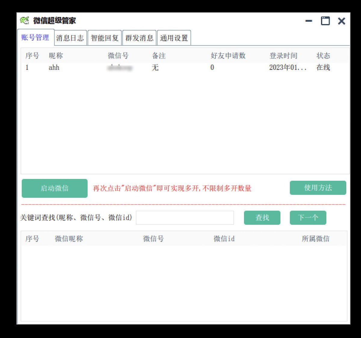Image resolution: width=361 pixels, height=338 pixels.
Task: Click the 查找 search button
Action: click(262, 218)
